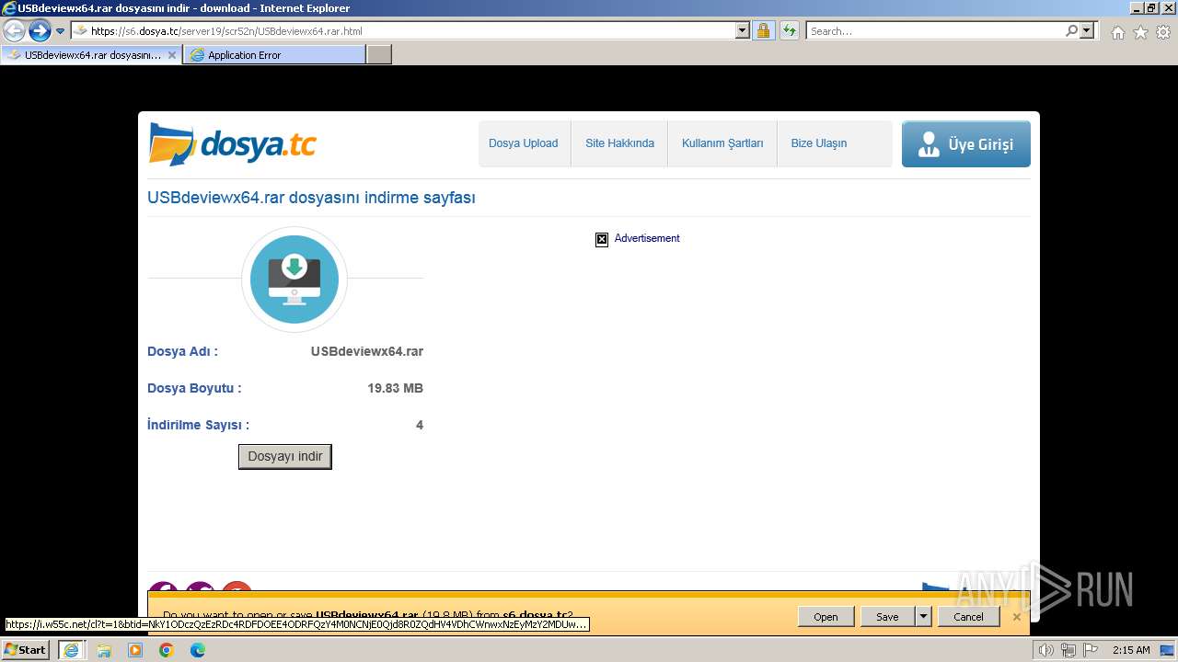This screenshot has width=1178, height=662.
Task: Open Kullanım Şartları menu item
Action: (x=722, y=143)
